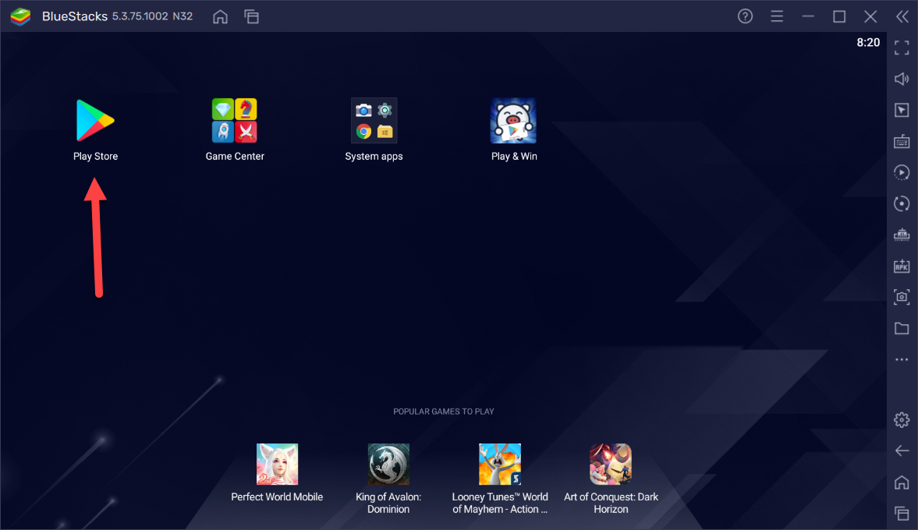
Task: Toggle full screen mode from the sidebar
Action: point(902,48)
